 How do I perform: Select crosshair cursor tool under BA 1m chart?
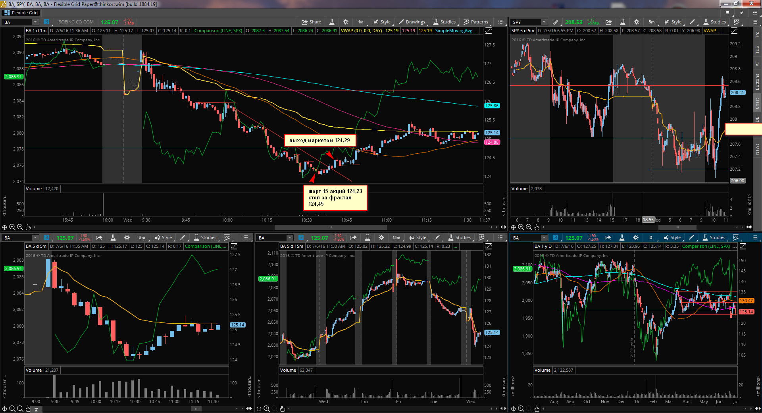click(4, 227)
